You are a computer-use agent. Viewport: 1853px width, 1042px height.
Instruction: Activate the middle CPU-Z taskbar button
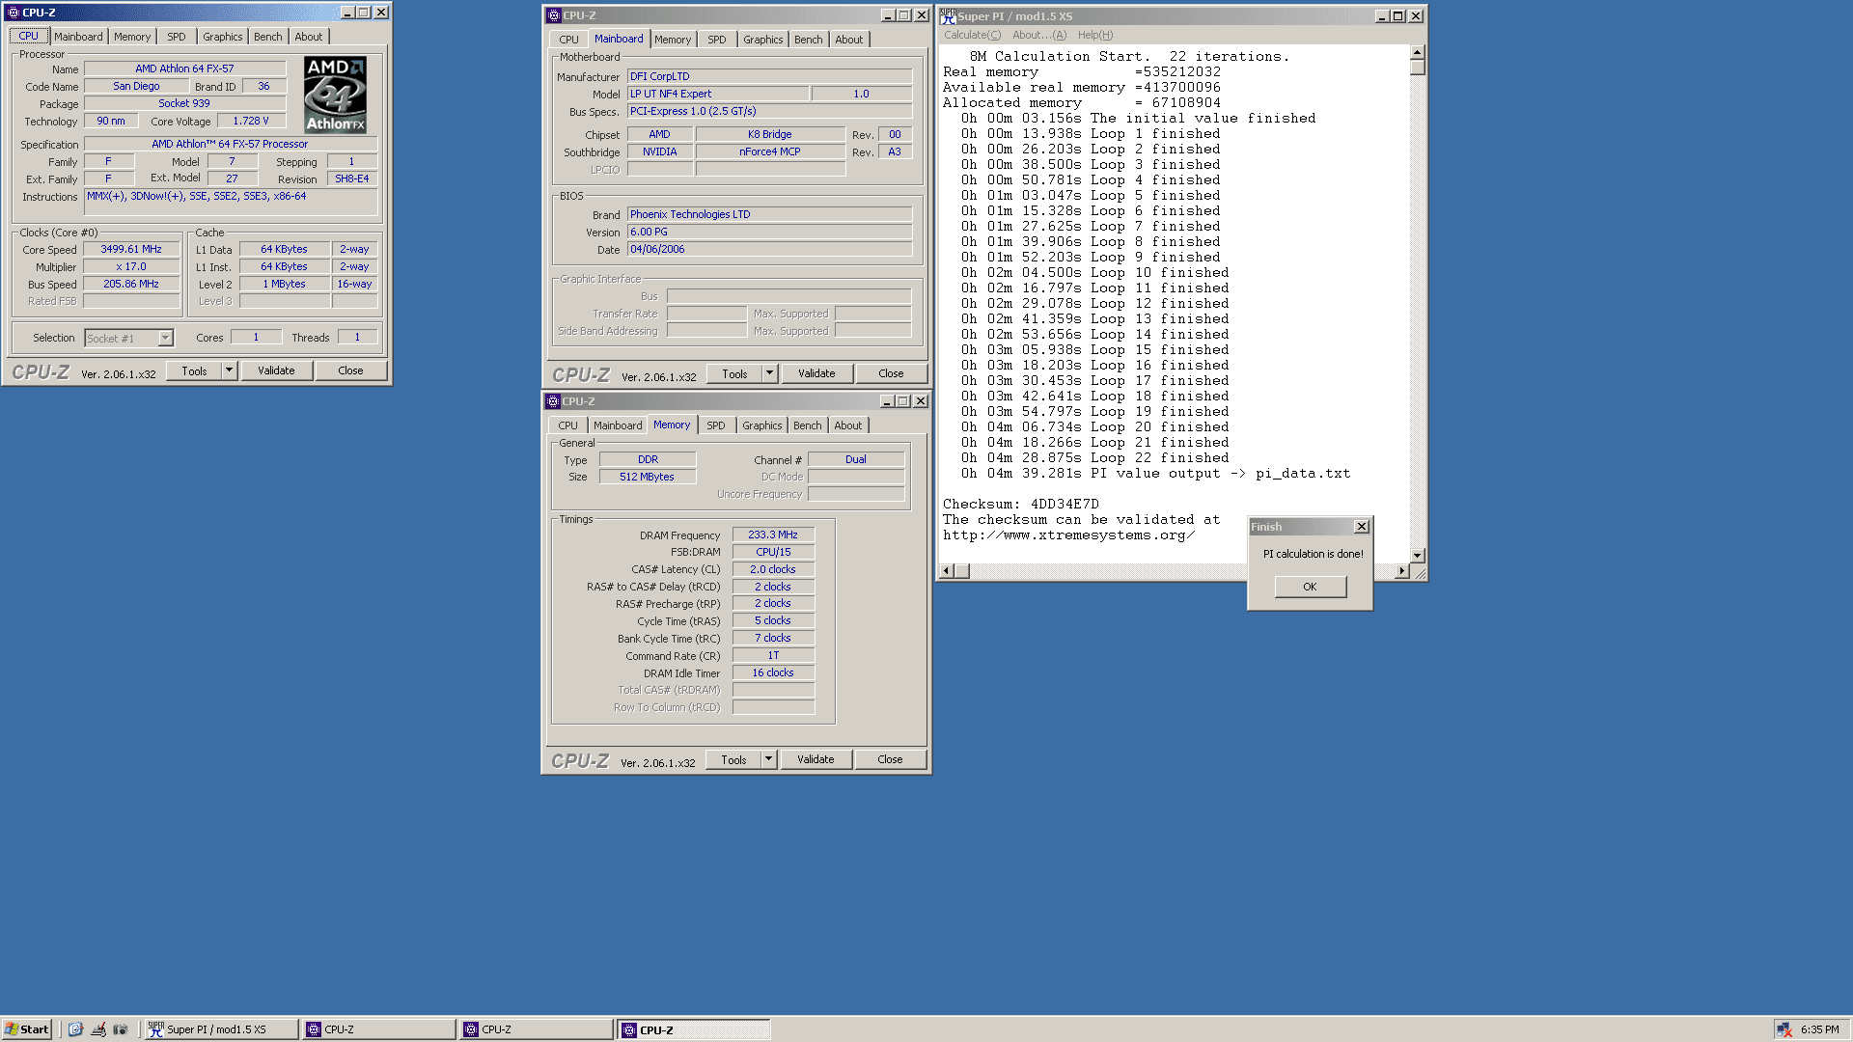(x=536, y=1029)
